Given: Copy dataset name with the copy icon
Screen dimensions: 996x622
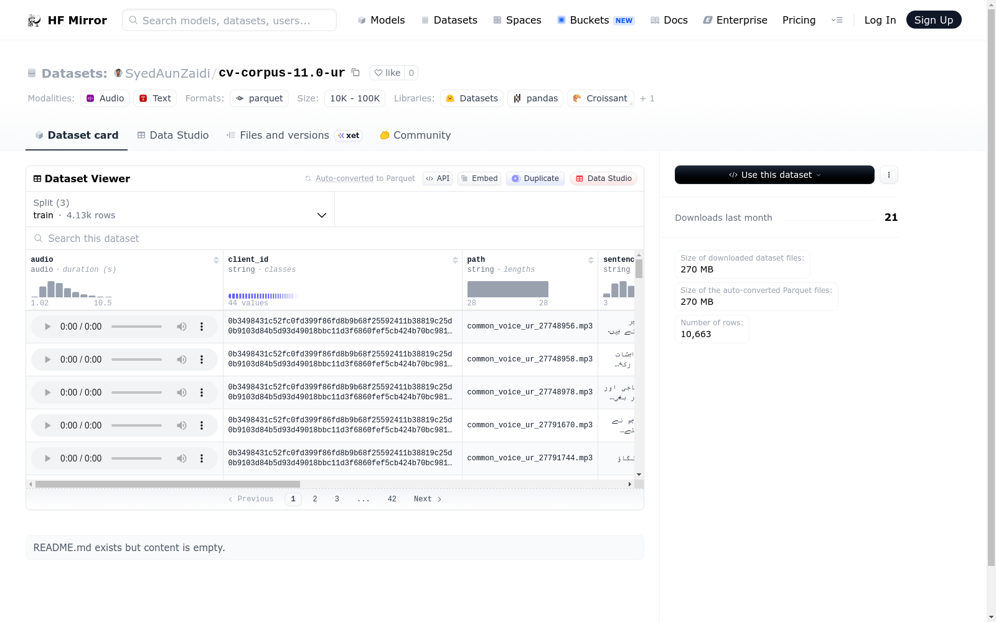Looking at the screenshot, I should 355,73.
